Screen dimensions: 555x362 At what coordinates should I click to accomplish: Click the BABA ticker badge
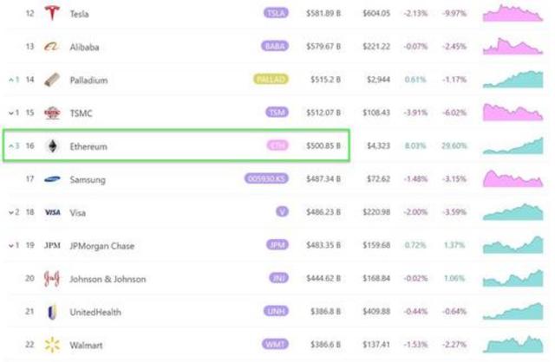[x=275, y=47]
